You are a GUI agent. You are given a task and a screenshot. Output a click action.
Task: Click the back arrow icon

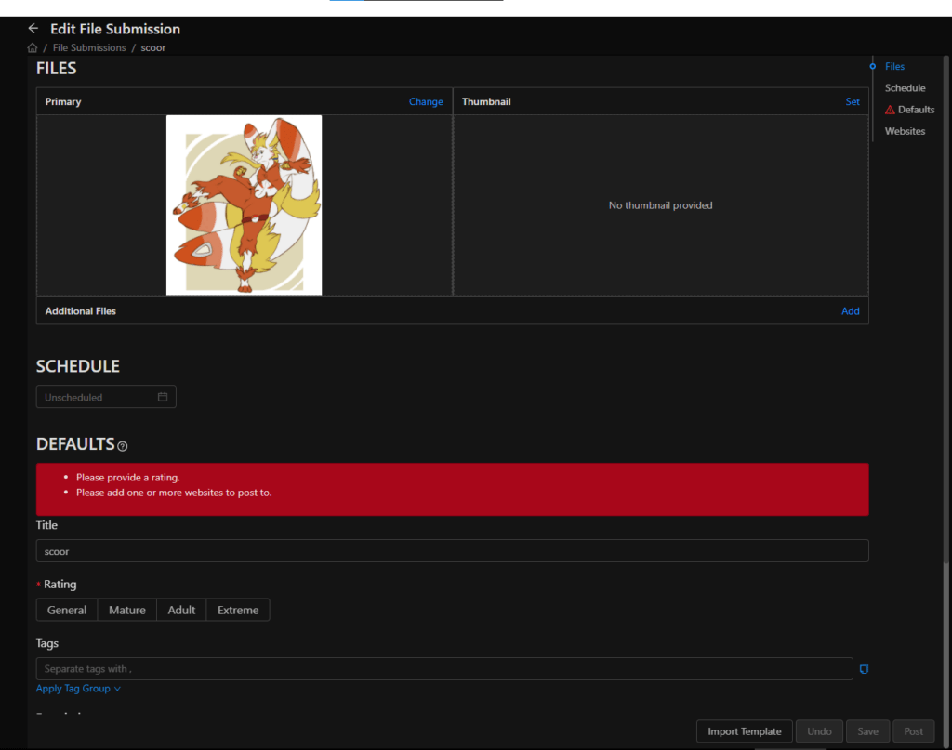(33, 29)
